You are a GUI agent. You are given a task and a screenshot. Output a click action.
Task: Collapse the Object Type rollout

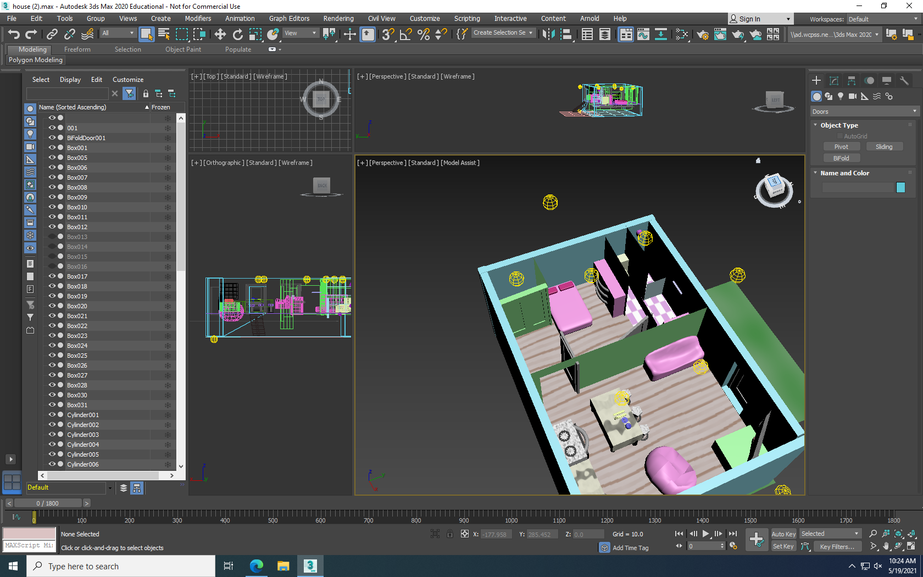click(836, 125)
